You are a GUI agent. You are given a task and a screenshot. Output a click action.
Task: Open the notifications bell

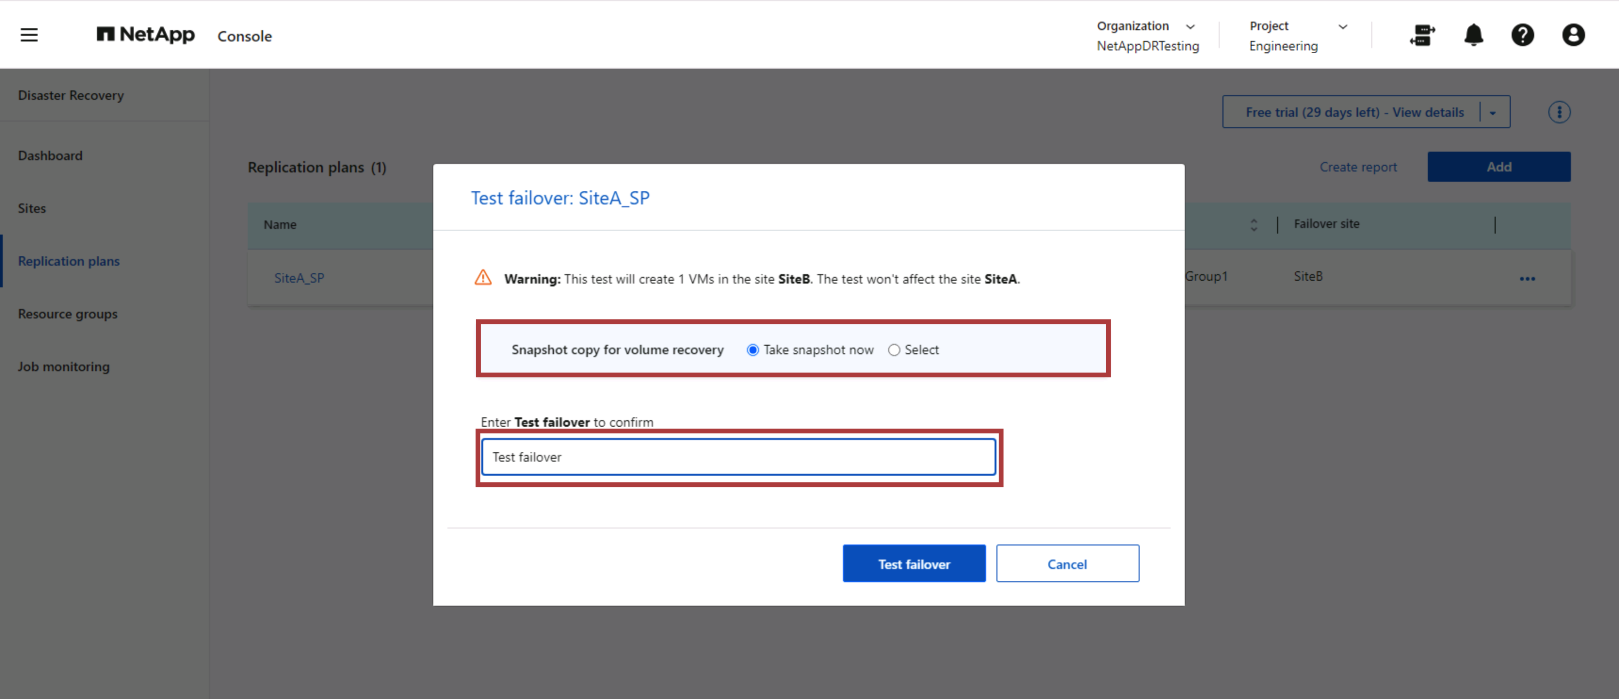pyautogui.click(x=1473, y=35)
